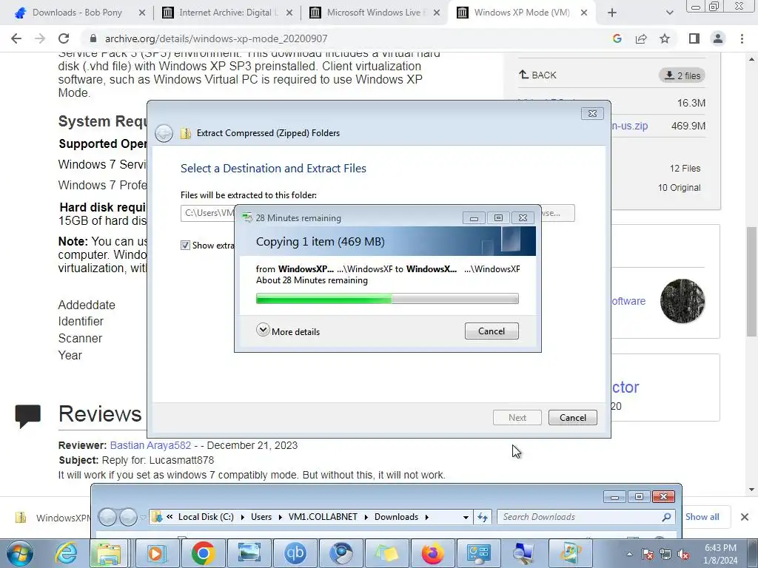
Task: Click the 2 files download button
Action: (682, 75)
